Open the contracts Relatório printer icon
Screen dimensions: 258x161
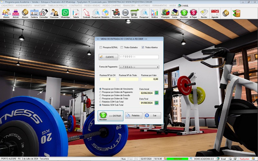click(105, 14)
